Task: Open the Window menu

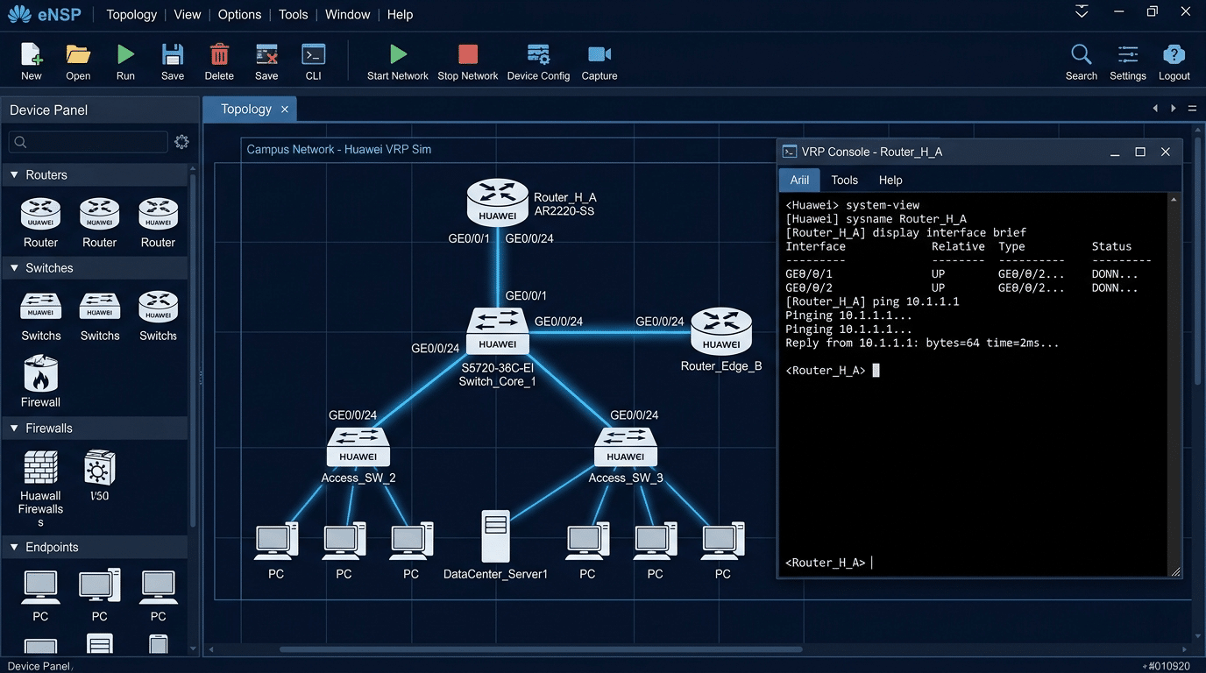Action: pyautogui.click(x=347, y=15)
